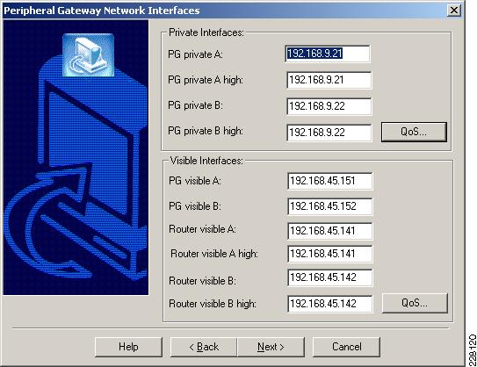This screenshot has height=367, width=477.
Task: Focus the Router visible A field
Action: click(x=329, y=231)
